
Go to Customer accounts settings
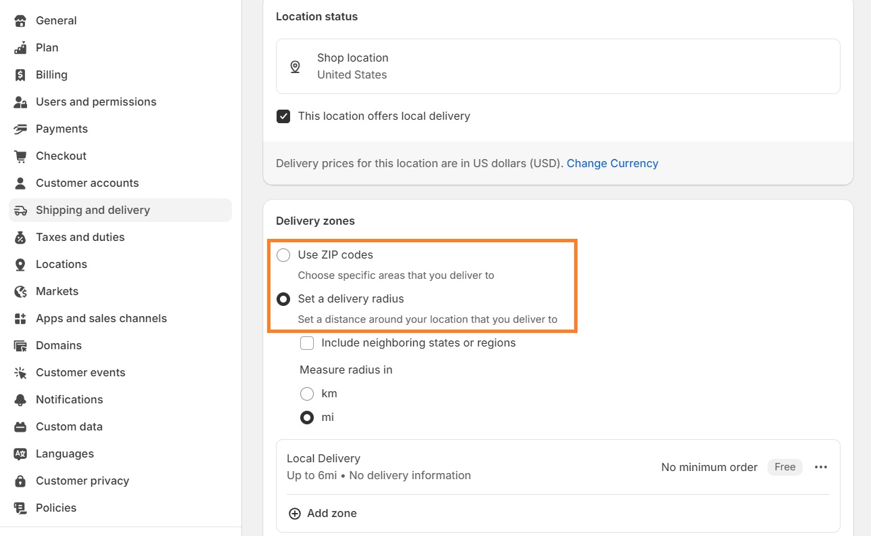(87, 183)
